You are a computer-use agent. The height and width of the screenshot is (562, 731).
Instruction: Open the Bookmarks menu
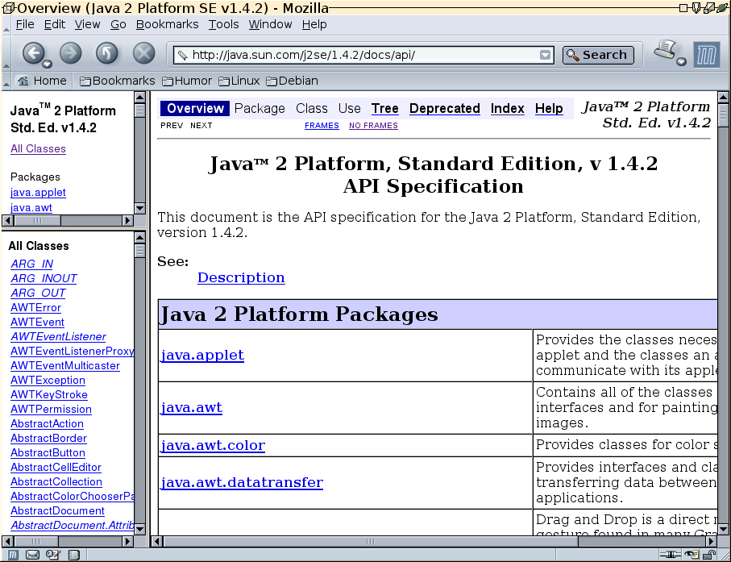coord(167,24)
